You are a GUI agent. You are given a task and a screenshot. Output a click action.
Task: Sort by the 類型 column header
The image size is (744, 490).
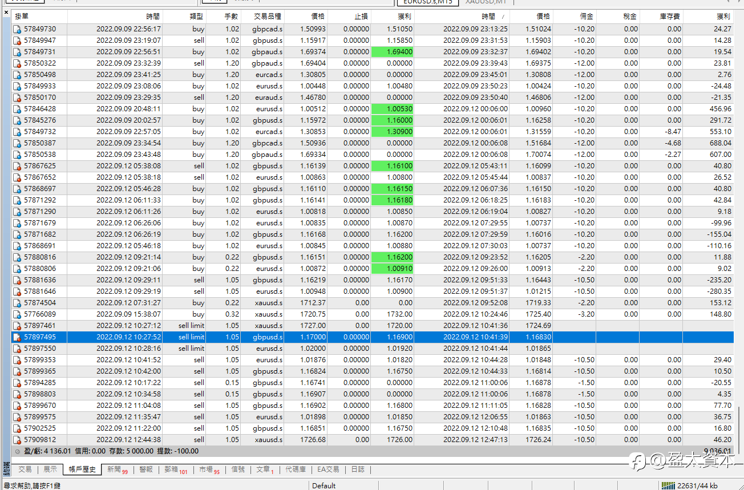pyautogui.click(x=196, y=17)
